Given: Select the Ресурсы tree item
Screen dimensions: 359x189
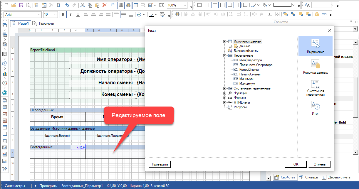Looking at the screenshot, I should tap(240, 107).
